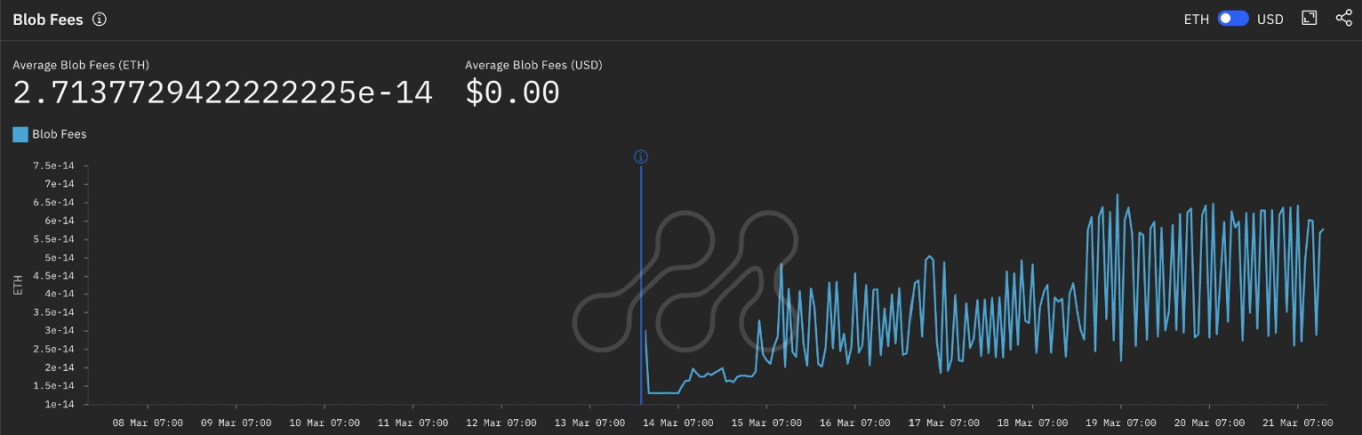Click the Blob Fees legend color square
Screen dimensions: 1362x435
point(20,134)
